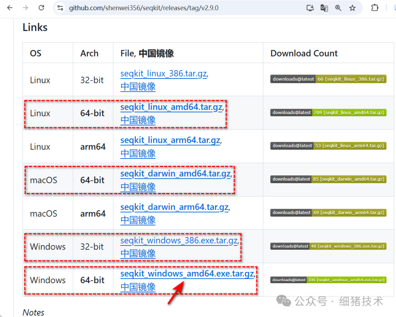This screenshot has width=396, height=317.
Task: Go back to the previous page
Action: [10, 8]
